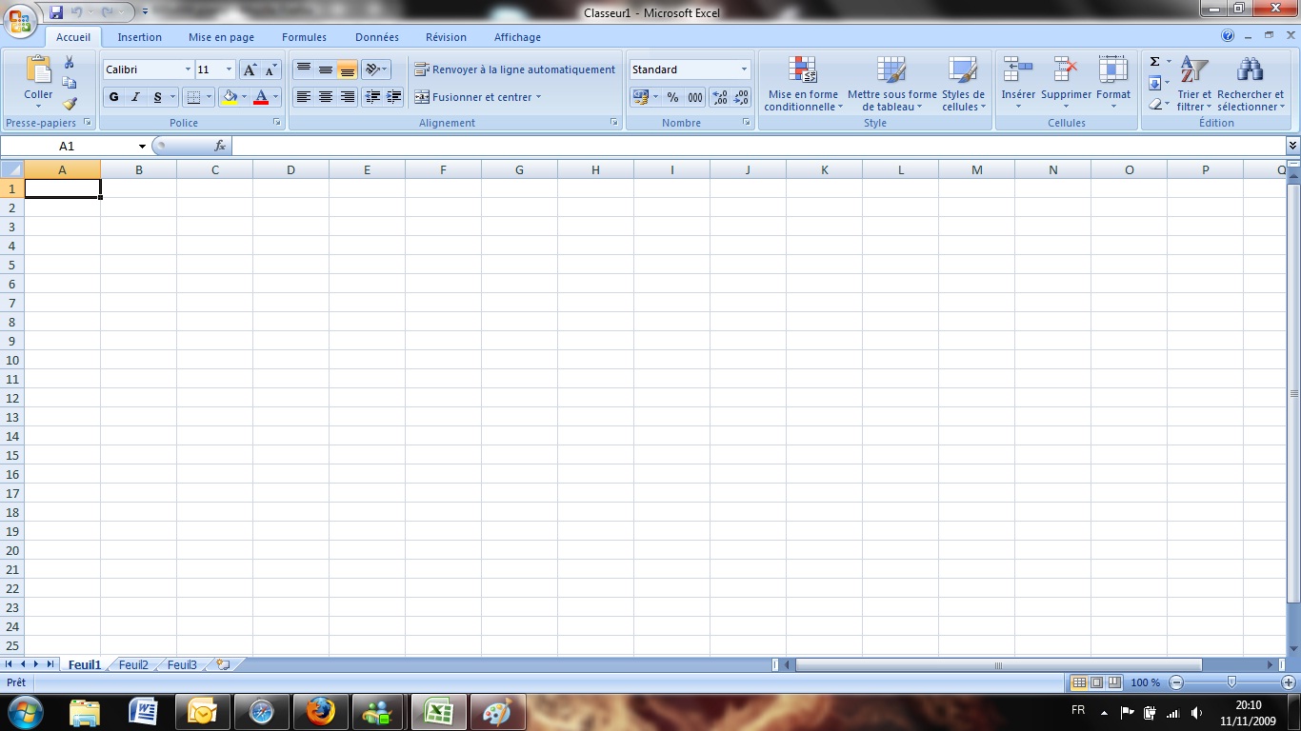1301x731 pixels.
Task: Open the Standard number format dropdown
Action: coord(743,69)
